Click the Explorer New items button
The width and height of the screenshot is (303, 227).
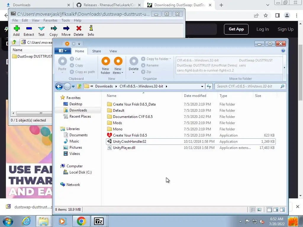[118, 66]
